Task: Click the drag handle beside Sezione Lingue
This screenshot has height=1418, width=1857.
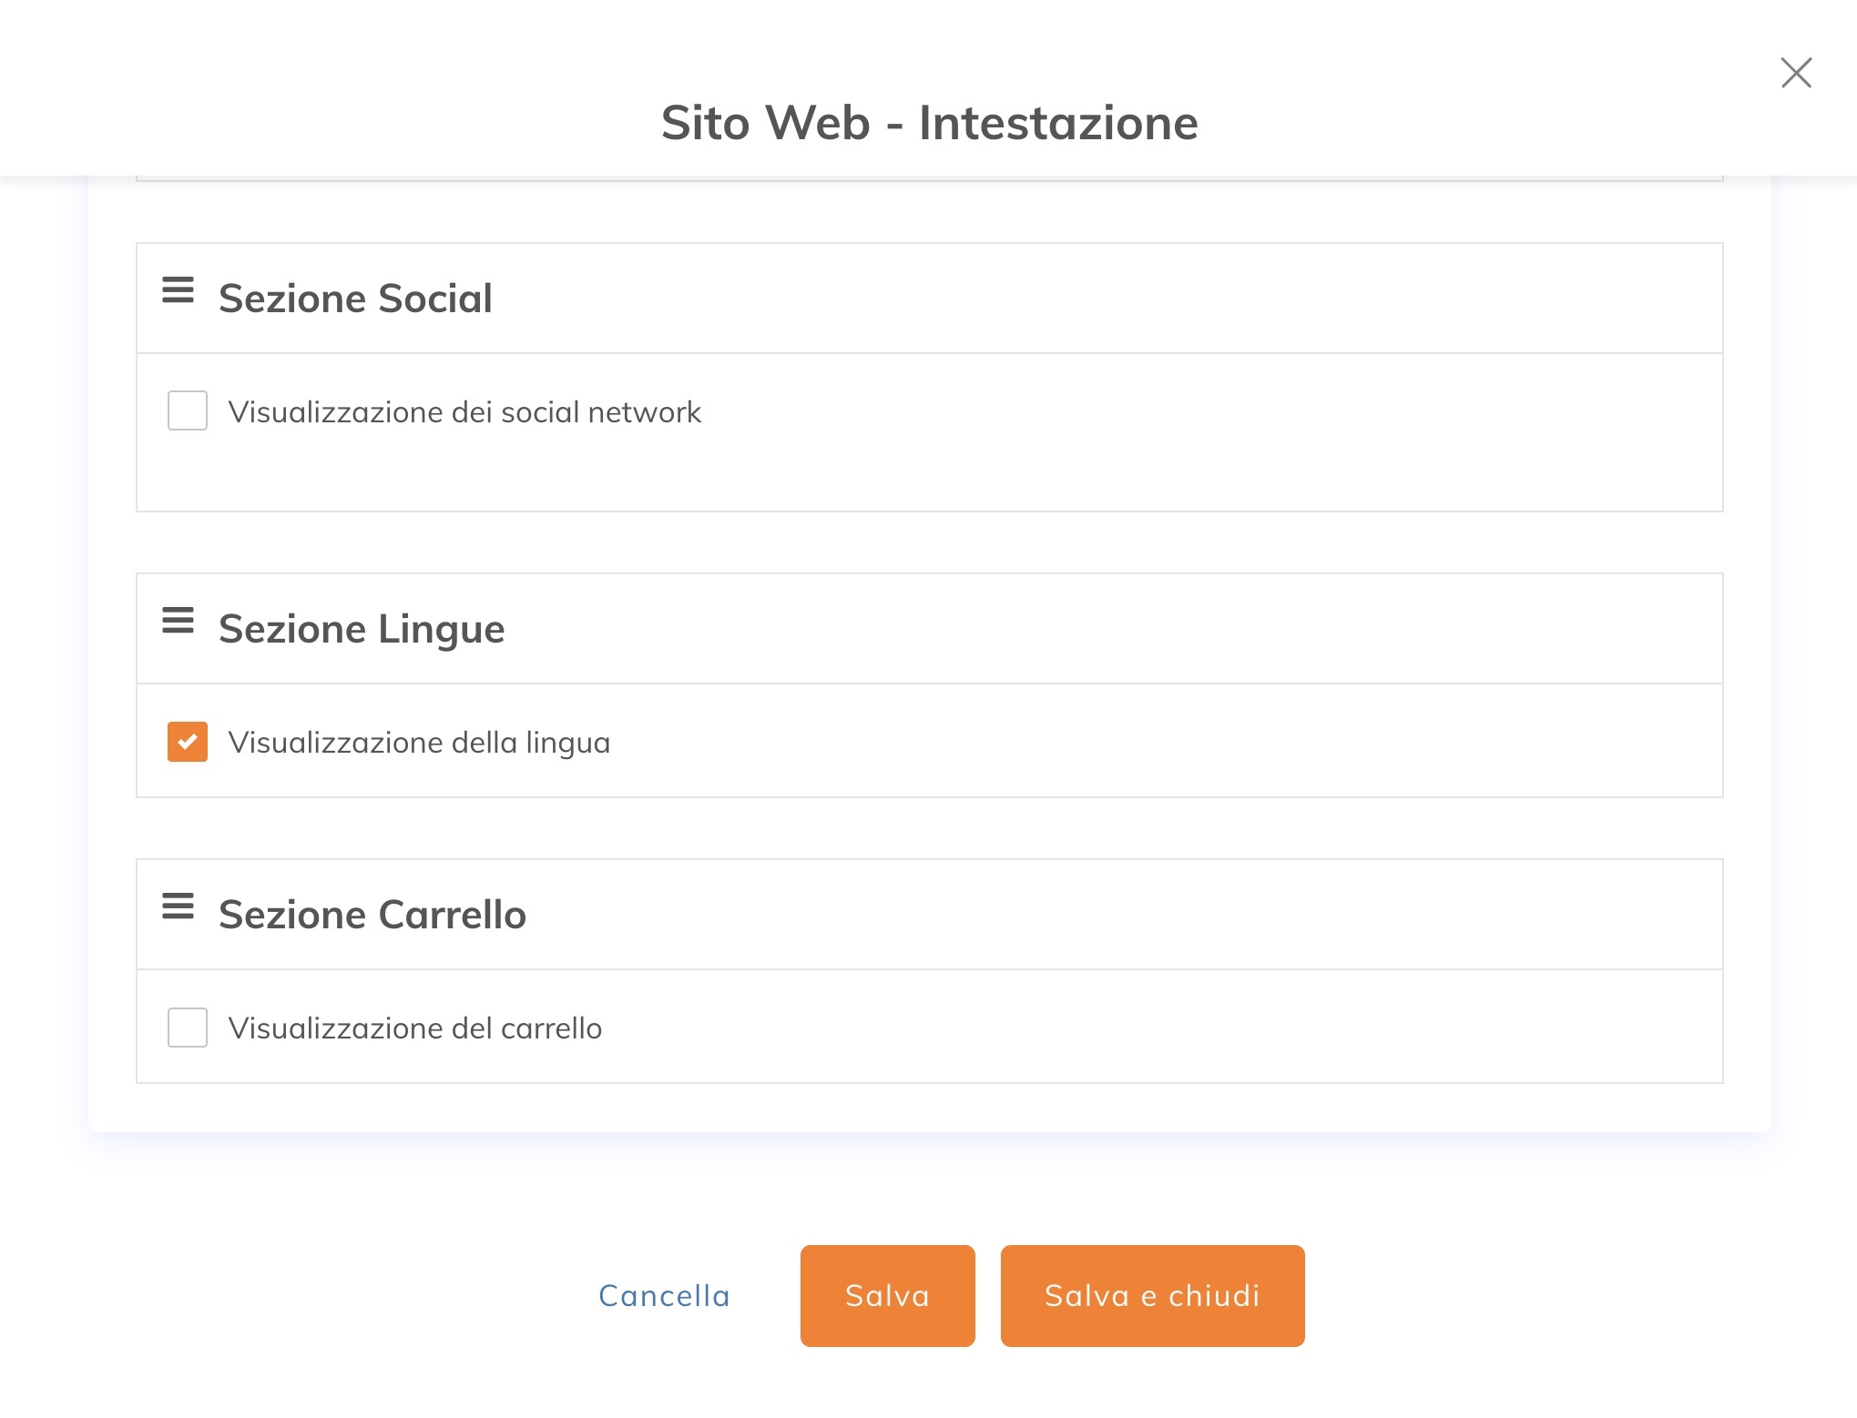Action: pyautogui.click(x=179, y=621)
